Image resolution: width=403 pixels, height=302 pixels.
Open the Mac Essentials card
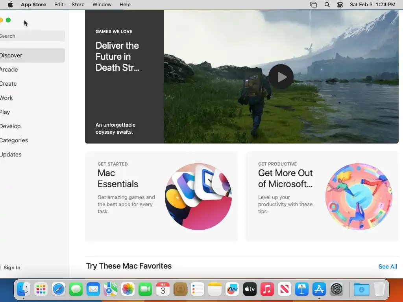point(161,197)
